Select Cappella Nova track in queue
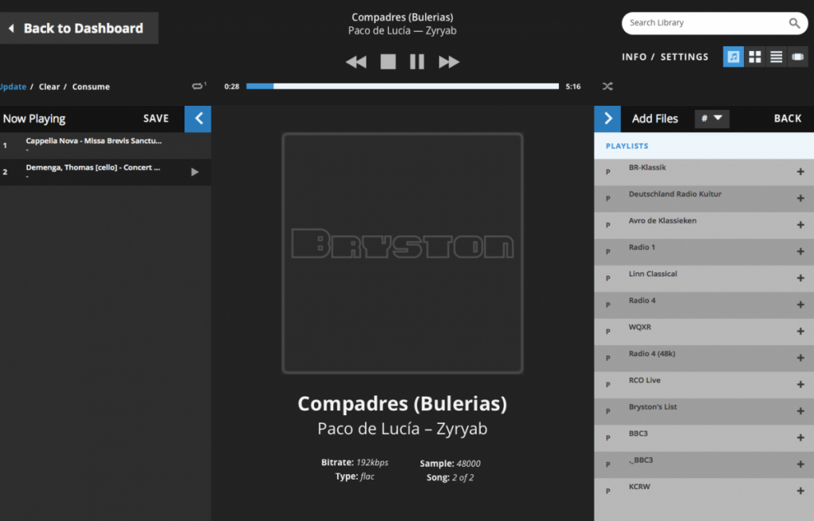The image size is (814, 521). point(106,146)
